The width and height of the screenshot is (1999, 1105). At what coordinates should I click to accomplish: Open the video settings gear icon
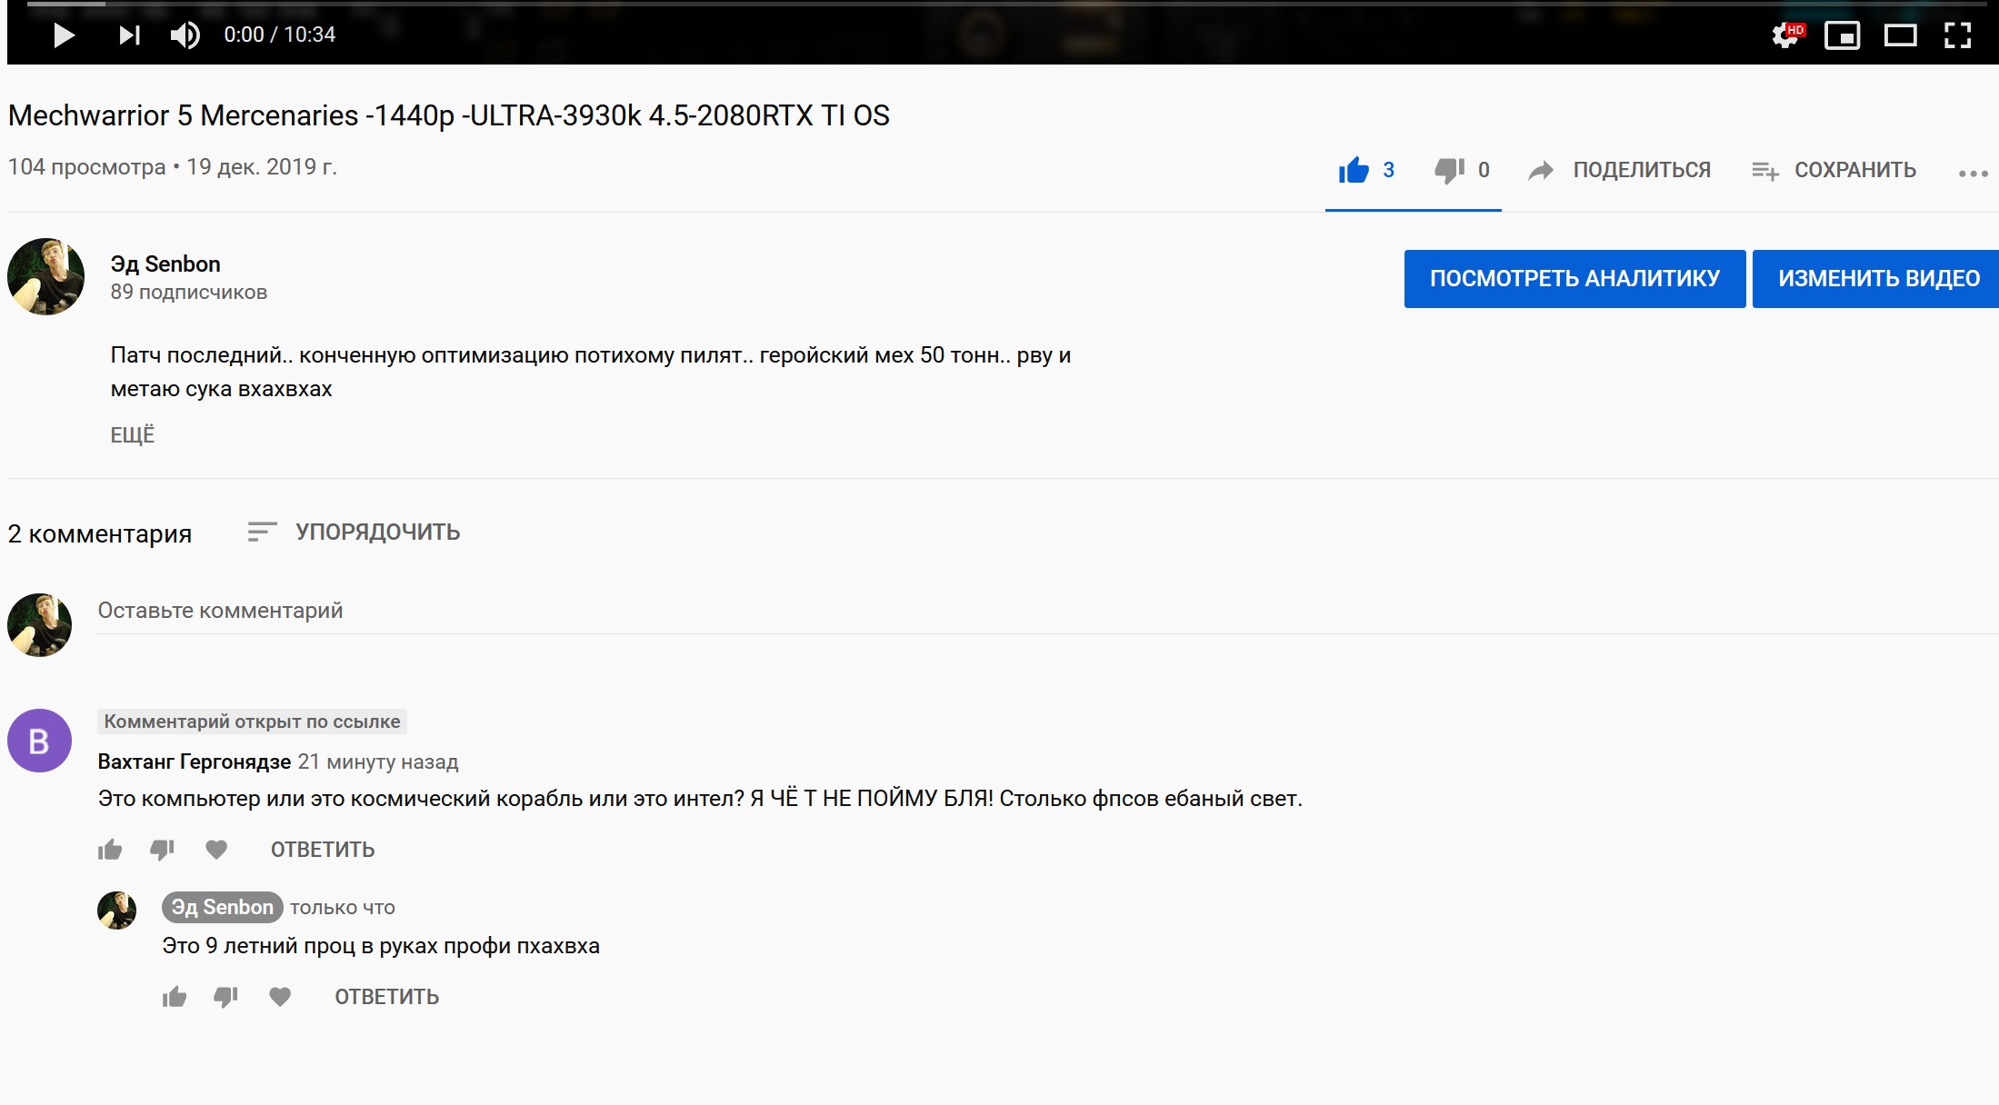coord(1785,35)
